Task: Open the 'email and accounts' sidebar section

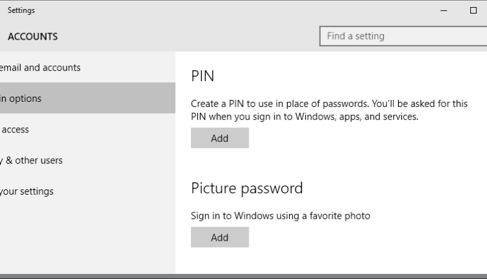Action: 88,67
